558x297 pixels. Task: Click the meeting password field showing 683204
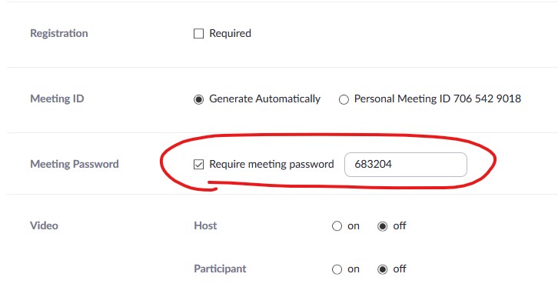click(x=406, y=165)
